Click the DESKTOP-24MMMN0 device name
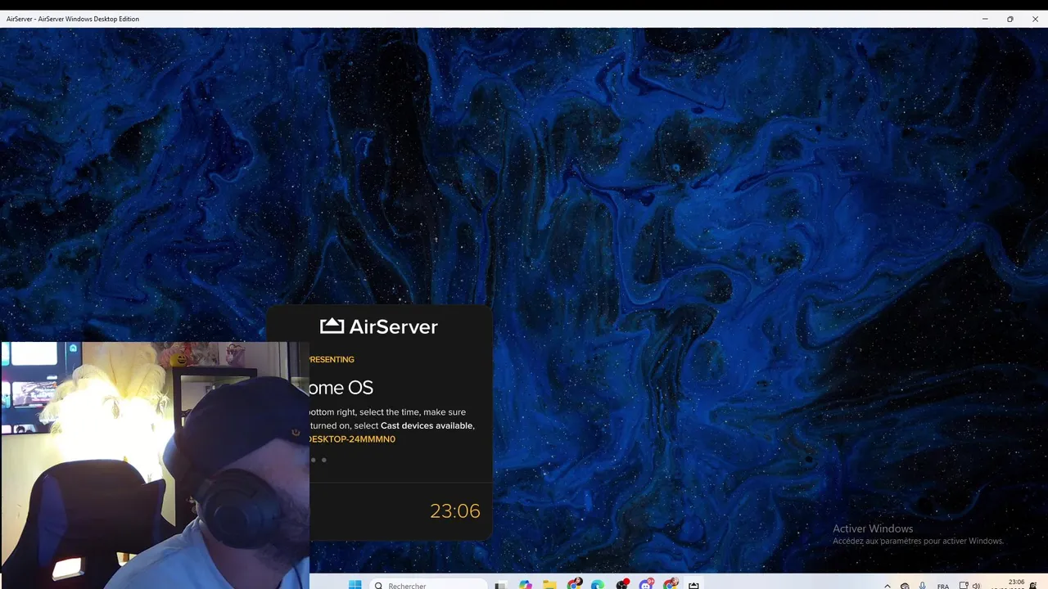Image resolution: width=1048 pixels, height=589 pixels. pos(352,439)
